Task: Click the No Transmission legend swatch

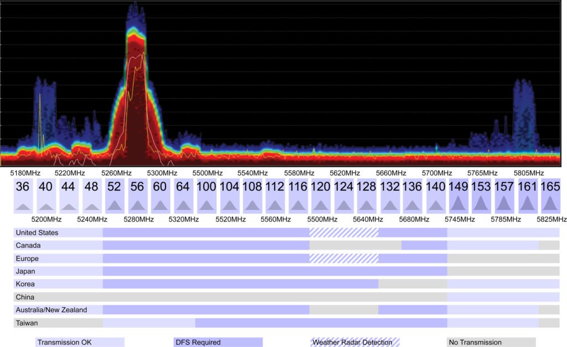Action: point(491,342)
